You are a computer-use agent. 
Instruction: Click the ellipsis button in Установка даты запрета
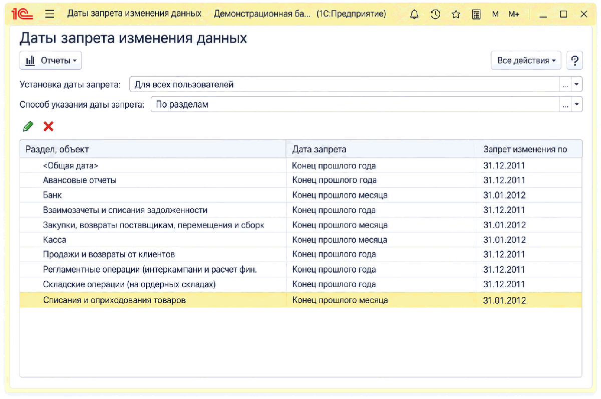[x=565, y=85]
